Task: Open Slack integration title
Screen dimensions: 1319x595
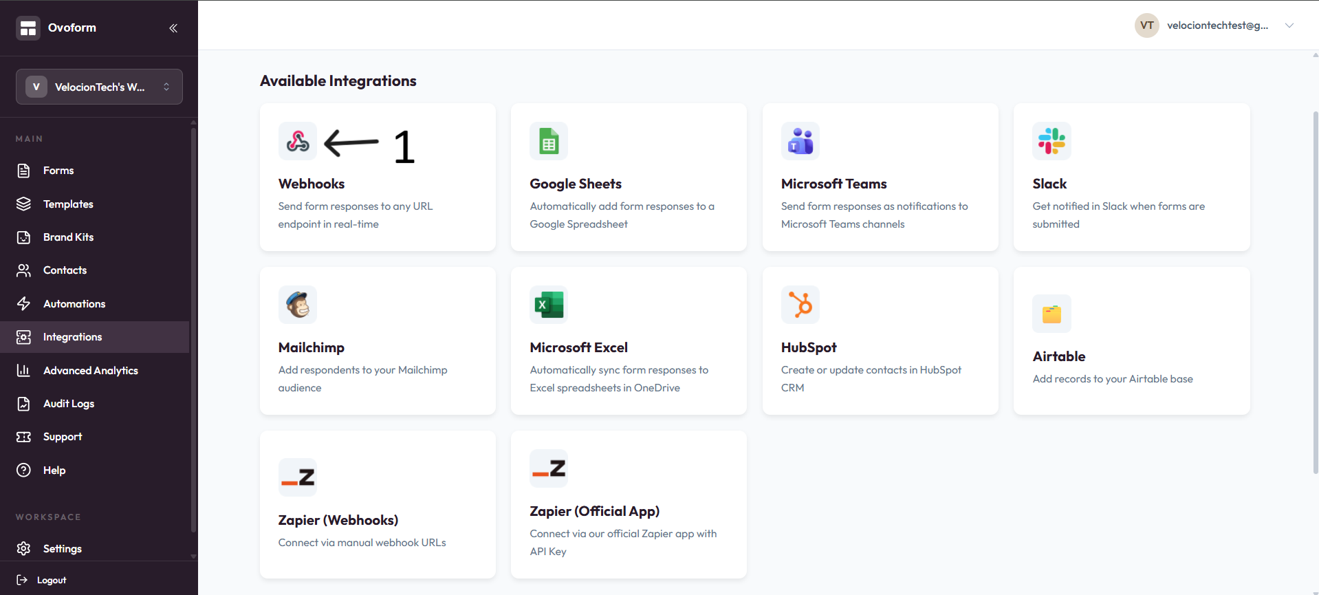Action: click(1049, 184)
